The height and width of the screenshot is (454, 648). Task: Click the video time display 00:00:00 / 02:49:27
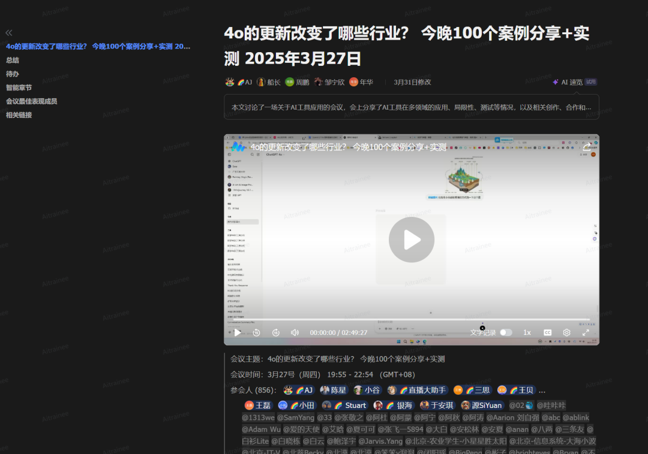click(x=338, y=332)
